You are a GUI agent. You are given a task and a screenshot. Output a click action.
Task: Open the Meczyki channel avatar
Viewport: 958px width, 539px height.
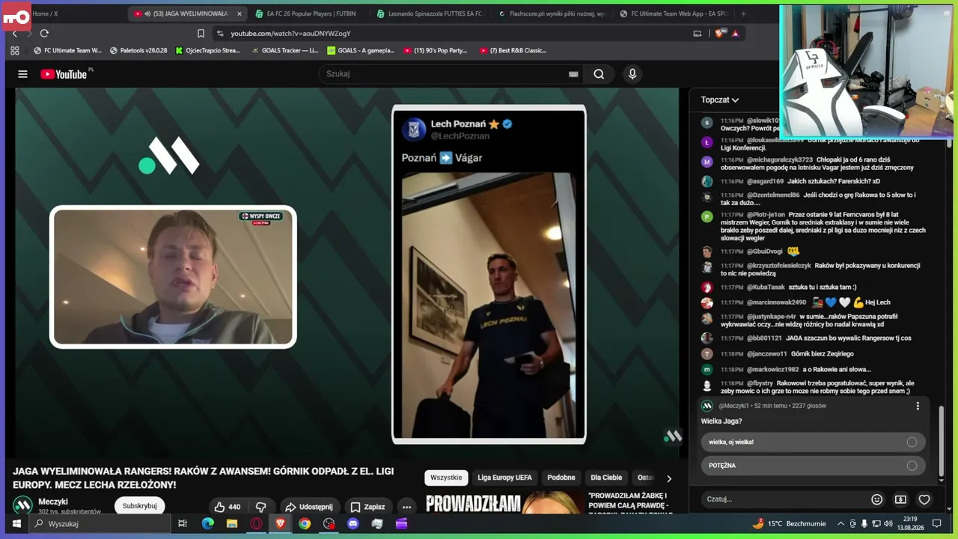click(x=22, y=505)
